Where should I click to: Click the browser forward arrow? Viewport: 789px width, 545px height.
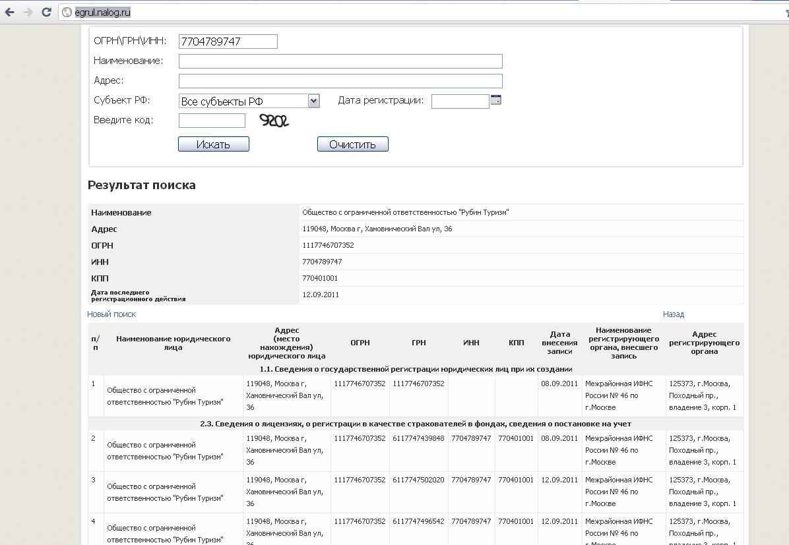pos(28,12)
